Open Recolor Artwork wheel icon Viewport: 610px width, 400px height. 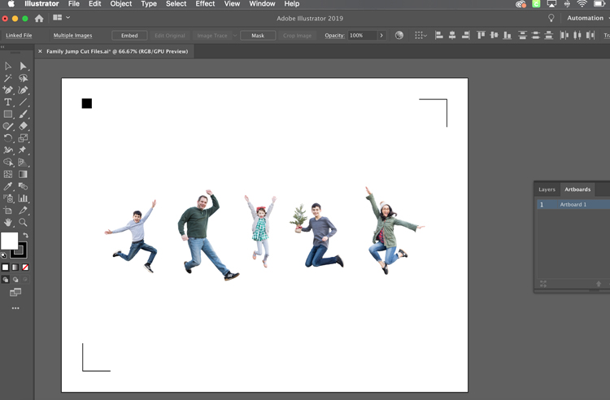[x=399, y=36]
